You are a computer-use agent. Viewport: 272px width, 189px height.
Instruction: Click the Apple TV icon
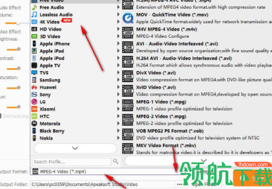click(34, 66)
